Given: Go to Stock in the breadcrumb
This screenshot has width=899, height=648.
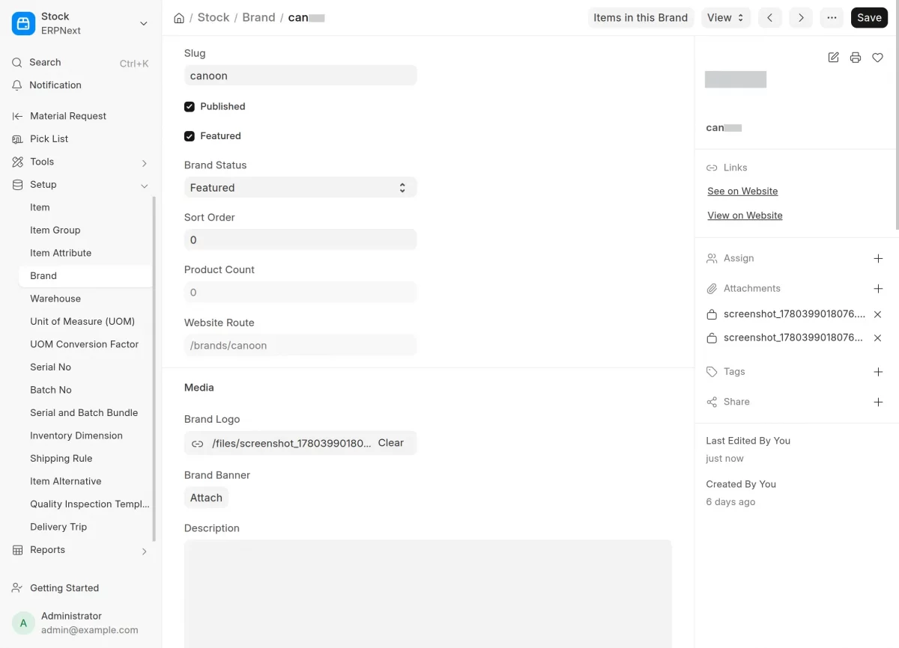Looking at the screenshot, I should 214,18.
